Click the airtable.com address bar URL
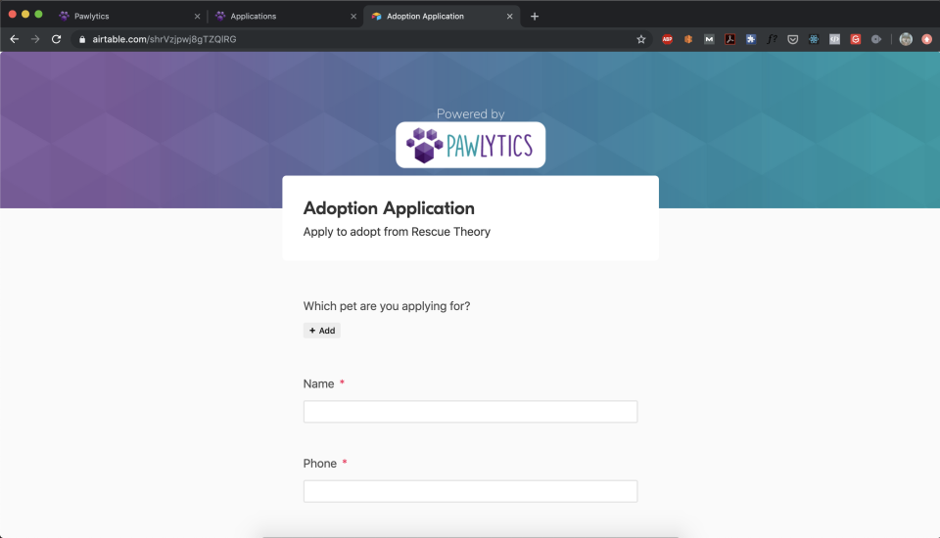Screen dimensions: 940x538 164,39
